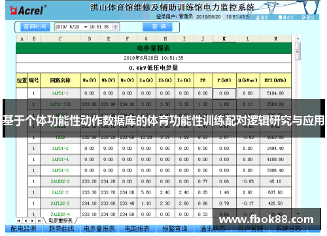Click the 0.4kV低压电参量 heading cell

(x=154, y=68)
